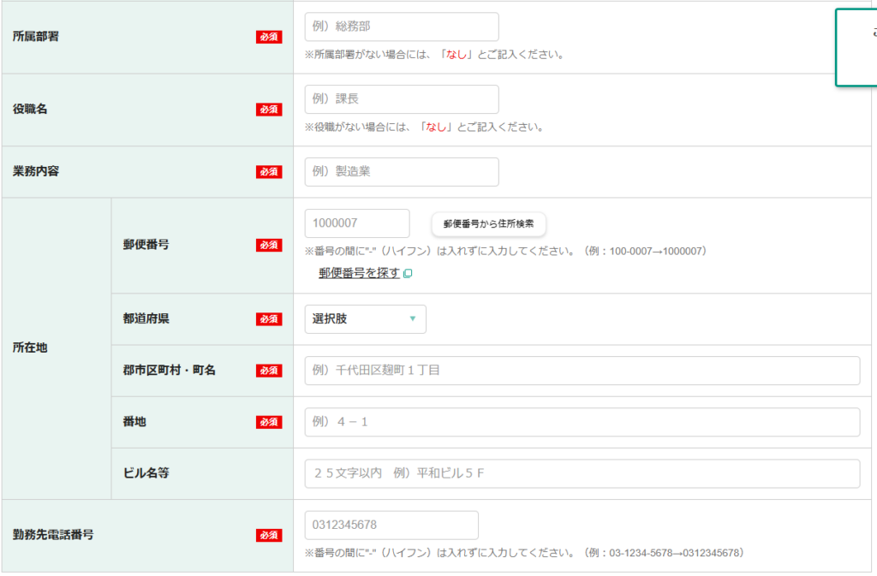
Task: Open the 都道府県 選択肢 dropdown
Action: pos(365,319)
